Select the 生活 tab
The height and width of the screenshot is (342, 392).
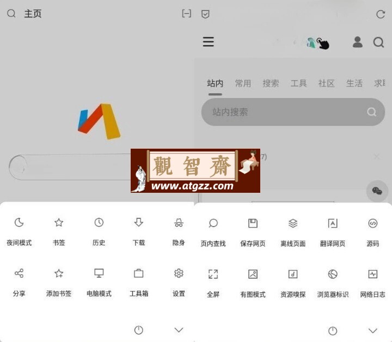[x=354, y=83]
